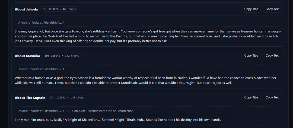
Task: Click the Jahoda voice-line paragraph
Action: [x=148, y=36]
